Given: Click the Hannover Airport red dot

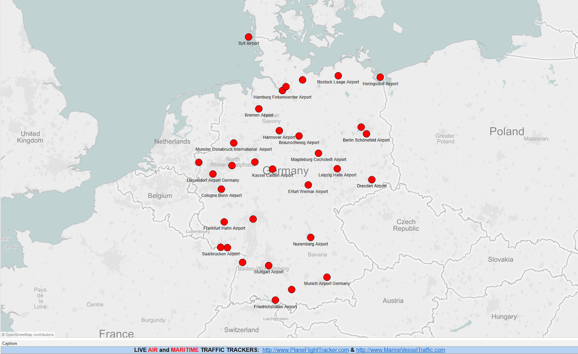Looking at the screenshot, I should [x=279, y=131].
